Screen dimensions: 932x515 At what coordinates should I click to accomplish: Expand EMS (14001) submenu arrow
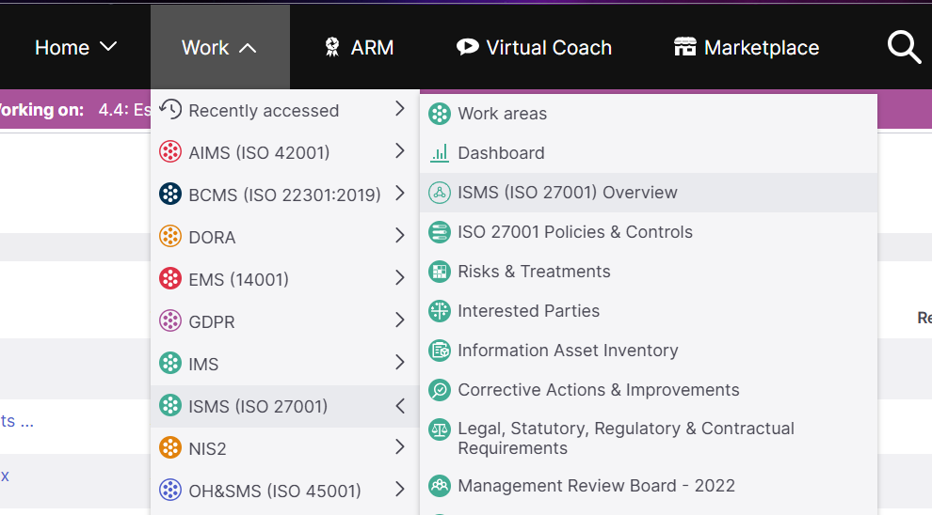pyautogui.click(x=400, y=277)
